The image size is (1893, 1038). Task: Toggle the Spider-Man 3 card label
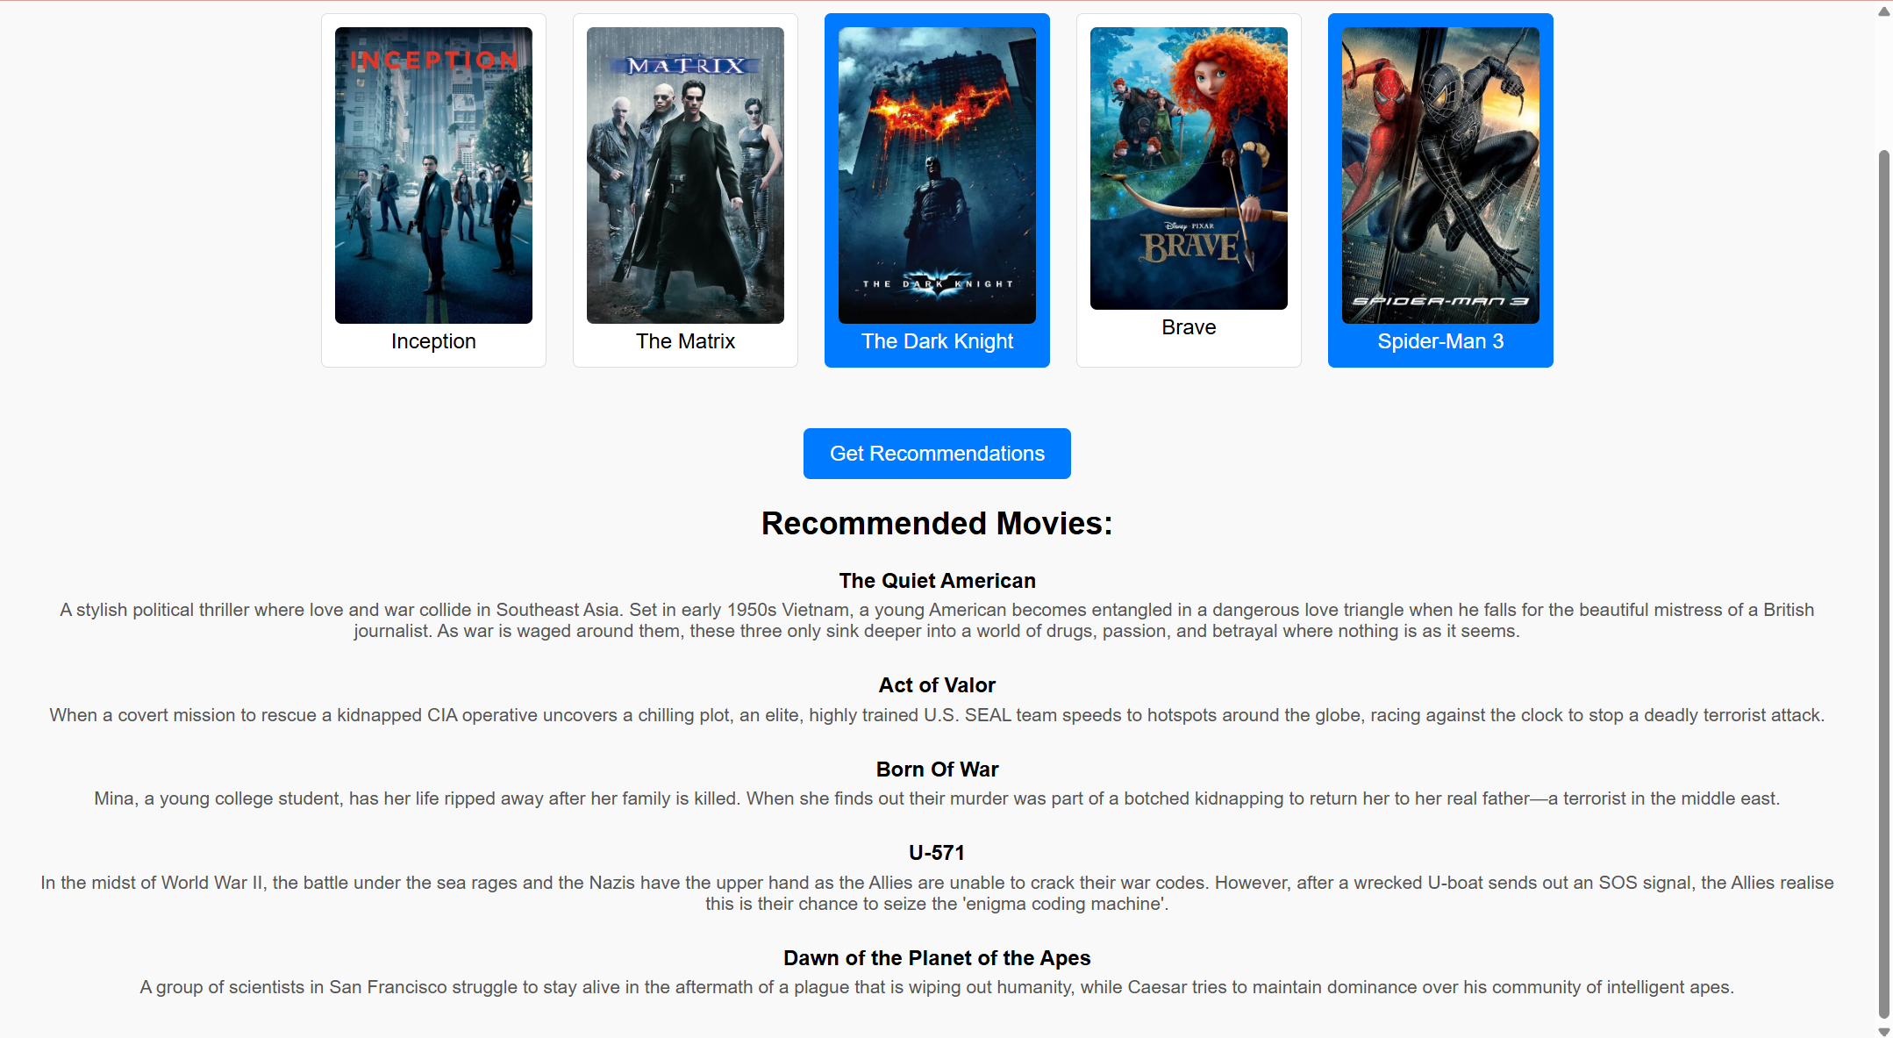pos(1440,341)
